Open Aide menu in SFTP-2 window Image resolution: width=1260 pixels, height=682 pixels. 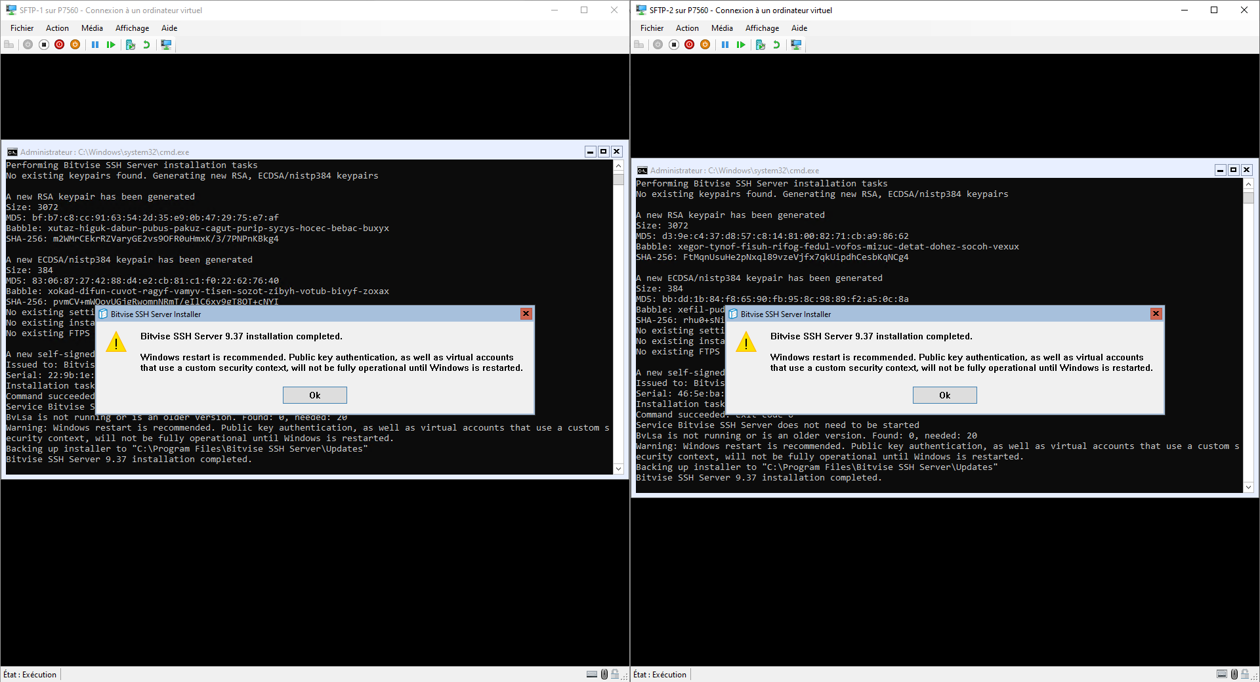[799, 28]
